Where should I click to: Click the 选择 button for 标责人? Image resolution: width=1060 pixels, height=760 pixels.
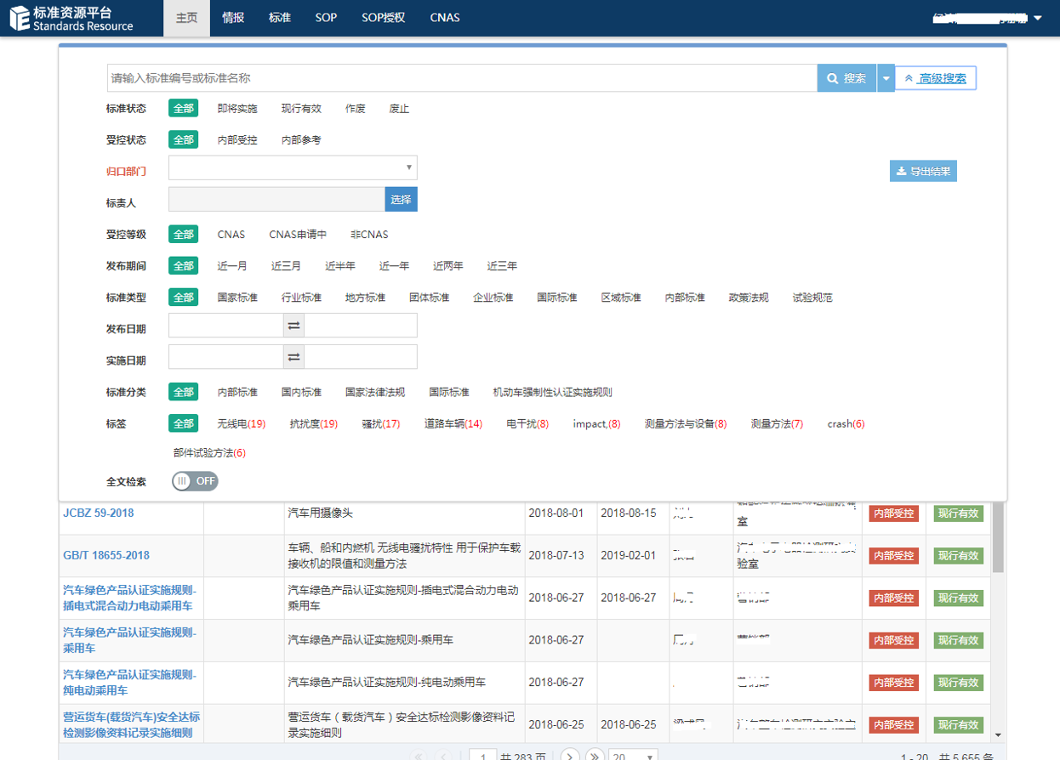[x=401, y=199]
